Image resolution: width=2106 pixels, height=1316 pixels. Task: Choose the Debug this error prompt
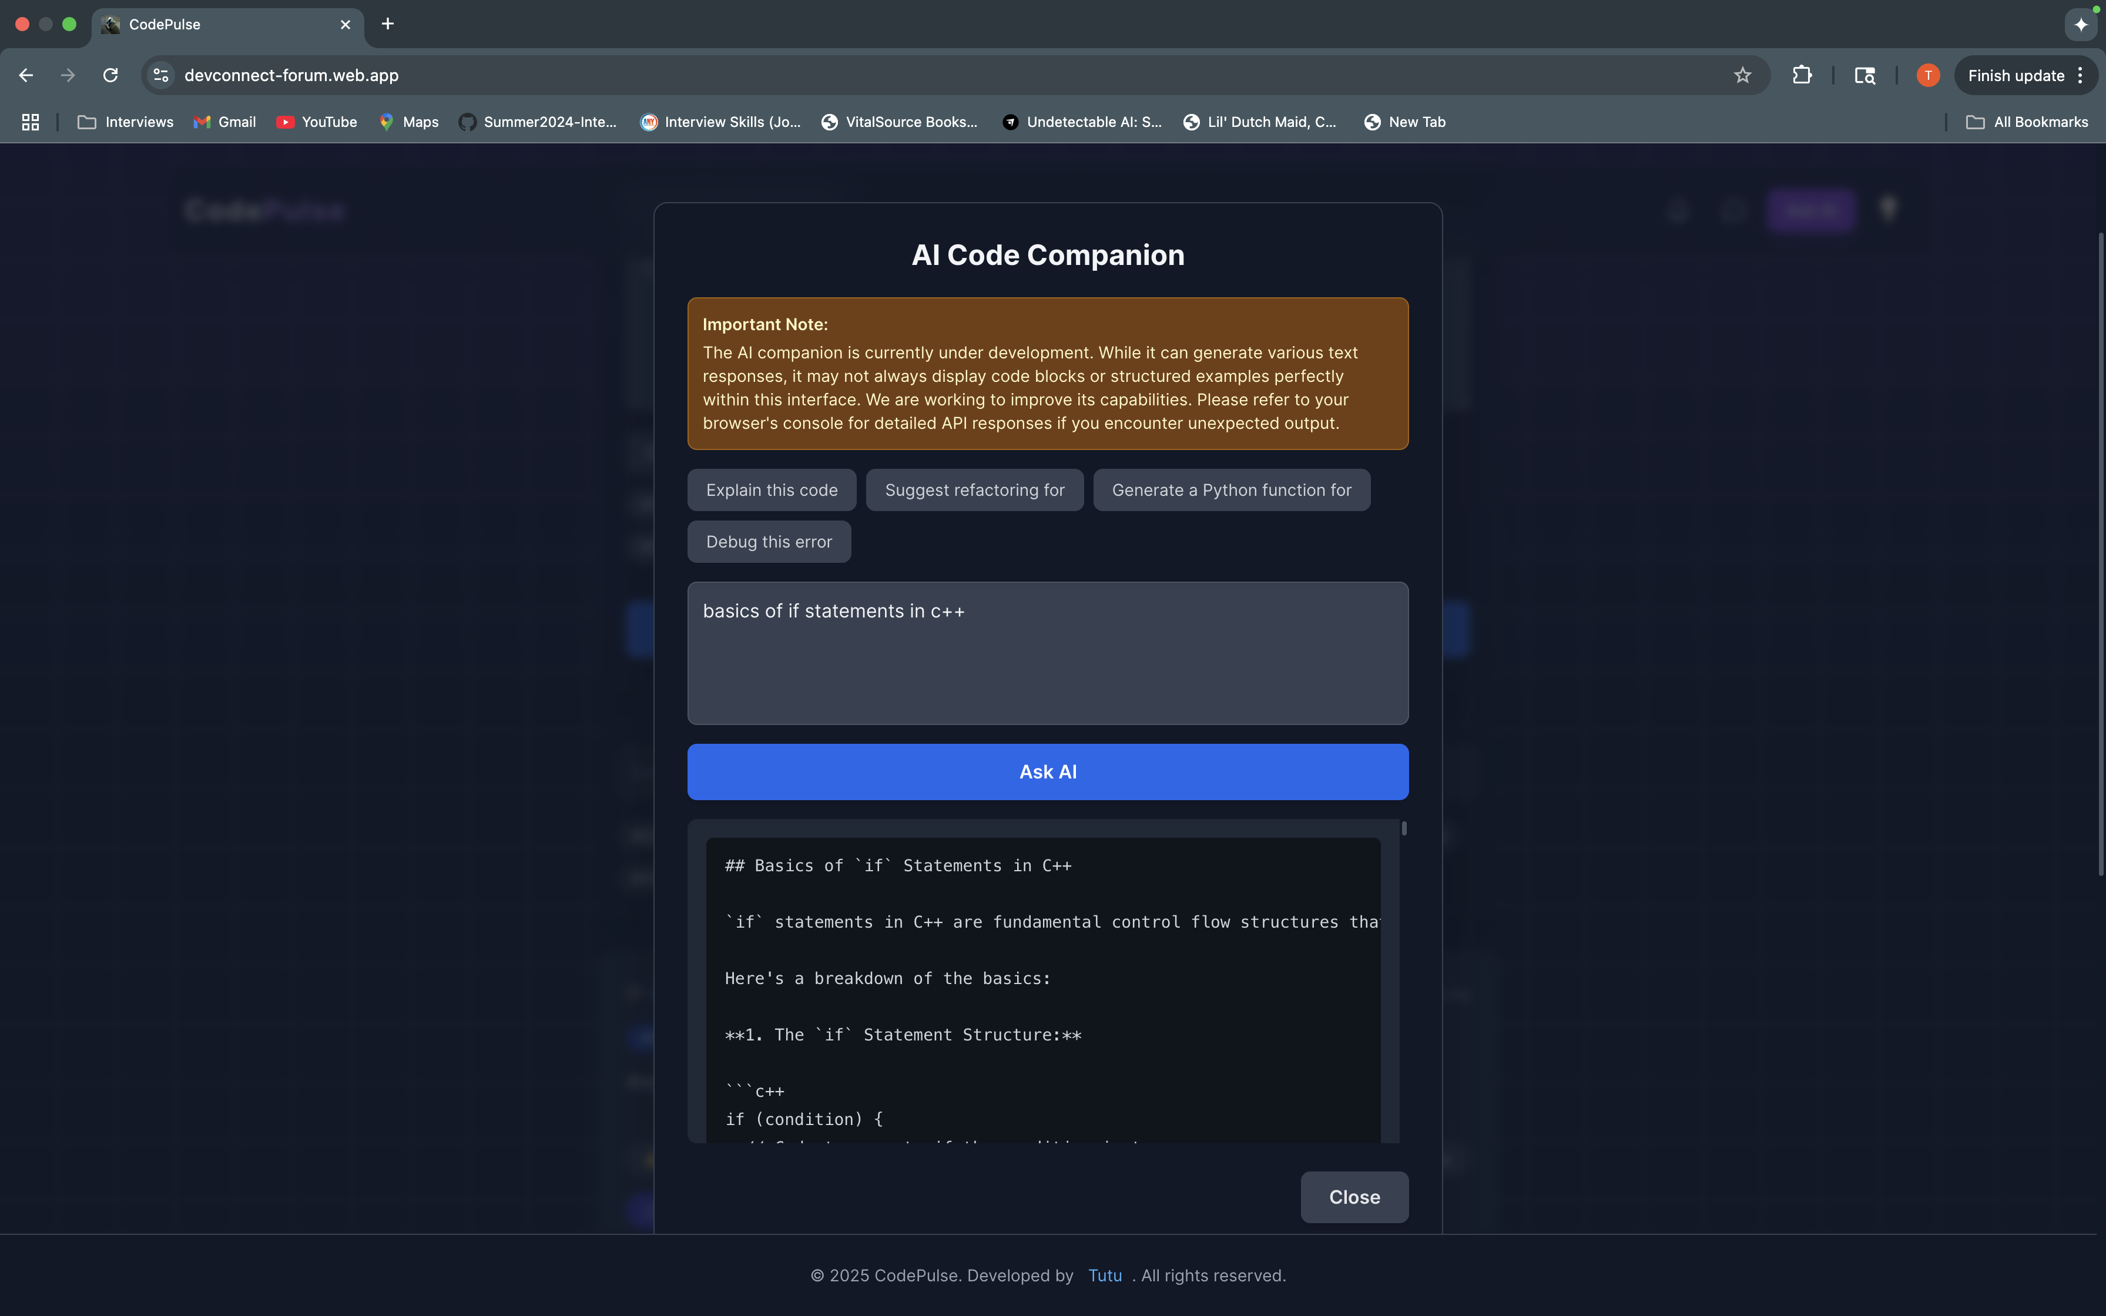pyautogui.click(x=769, y=541)
